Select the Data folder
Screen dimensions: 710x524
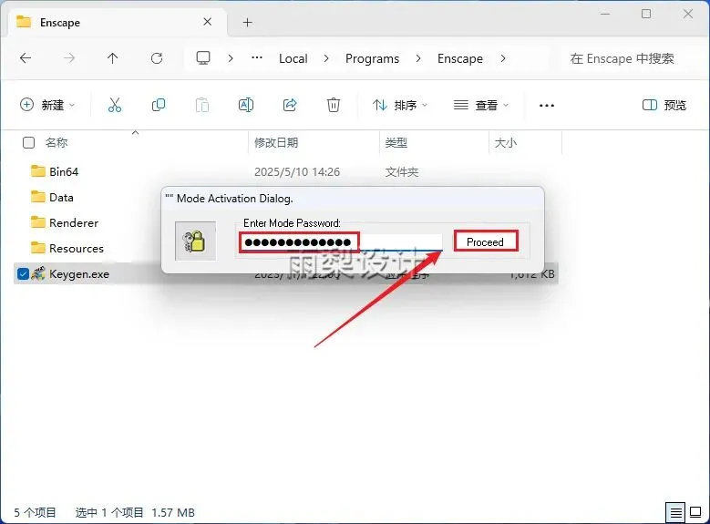61,198
